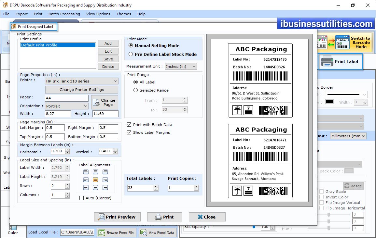Click Delete print profile button
The height and width of the screenshot is (238, 376).
[x=108, y=67]
